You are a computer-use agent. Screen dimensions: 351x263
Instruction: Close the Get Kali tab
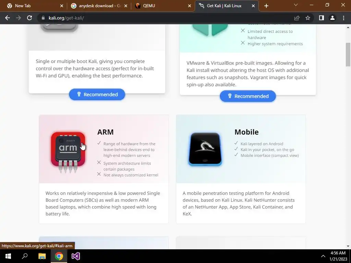253,6
